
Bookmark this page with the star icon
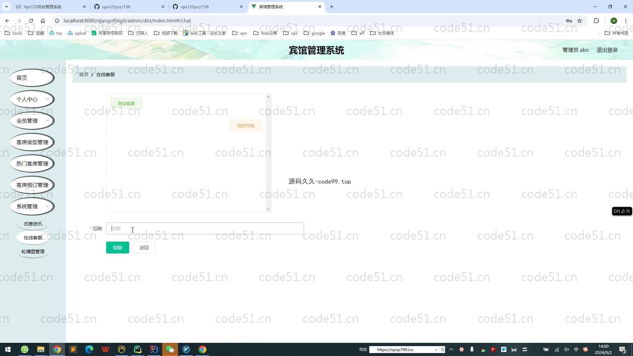(x=580, y=20)
